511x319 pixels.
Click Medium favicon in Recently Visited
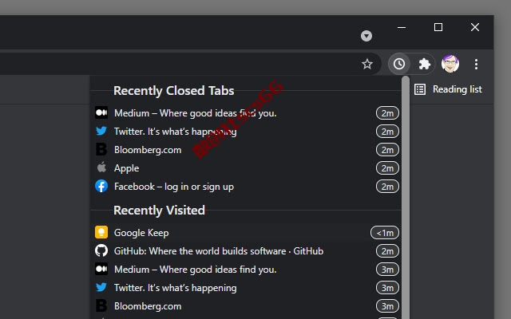pyautogui.click(x=101, y=270)
